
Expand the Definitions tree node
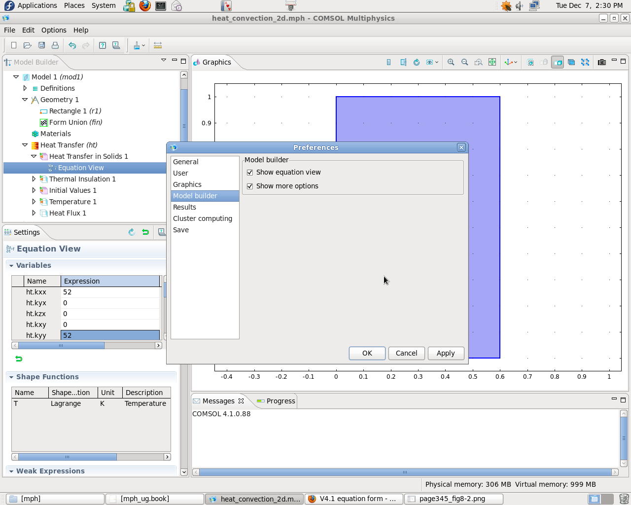(25, 88)
